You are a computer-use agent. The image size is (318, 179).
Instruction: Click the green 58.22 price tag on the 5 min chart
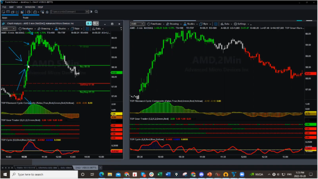tap(117, 72)
